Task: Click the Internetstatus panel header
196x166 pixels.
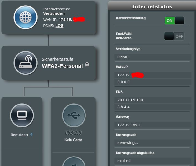Action: 152,6
